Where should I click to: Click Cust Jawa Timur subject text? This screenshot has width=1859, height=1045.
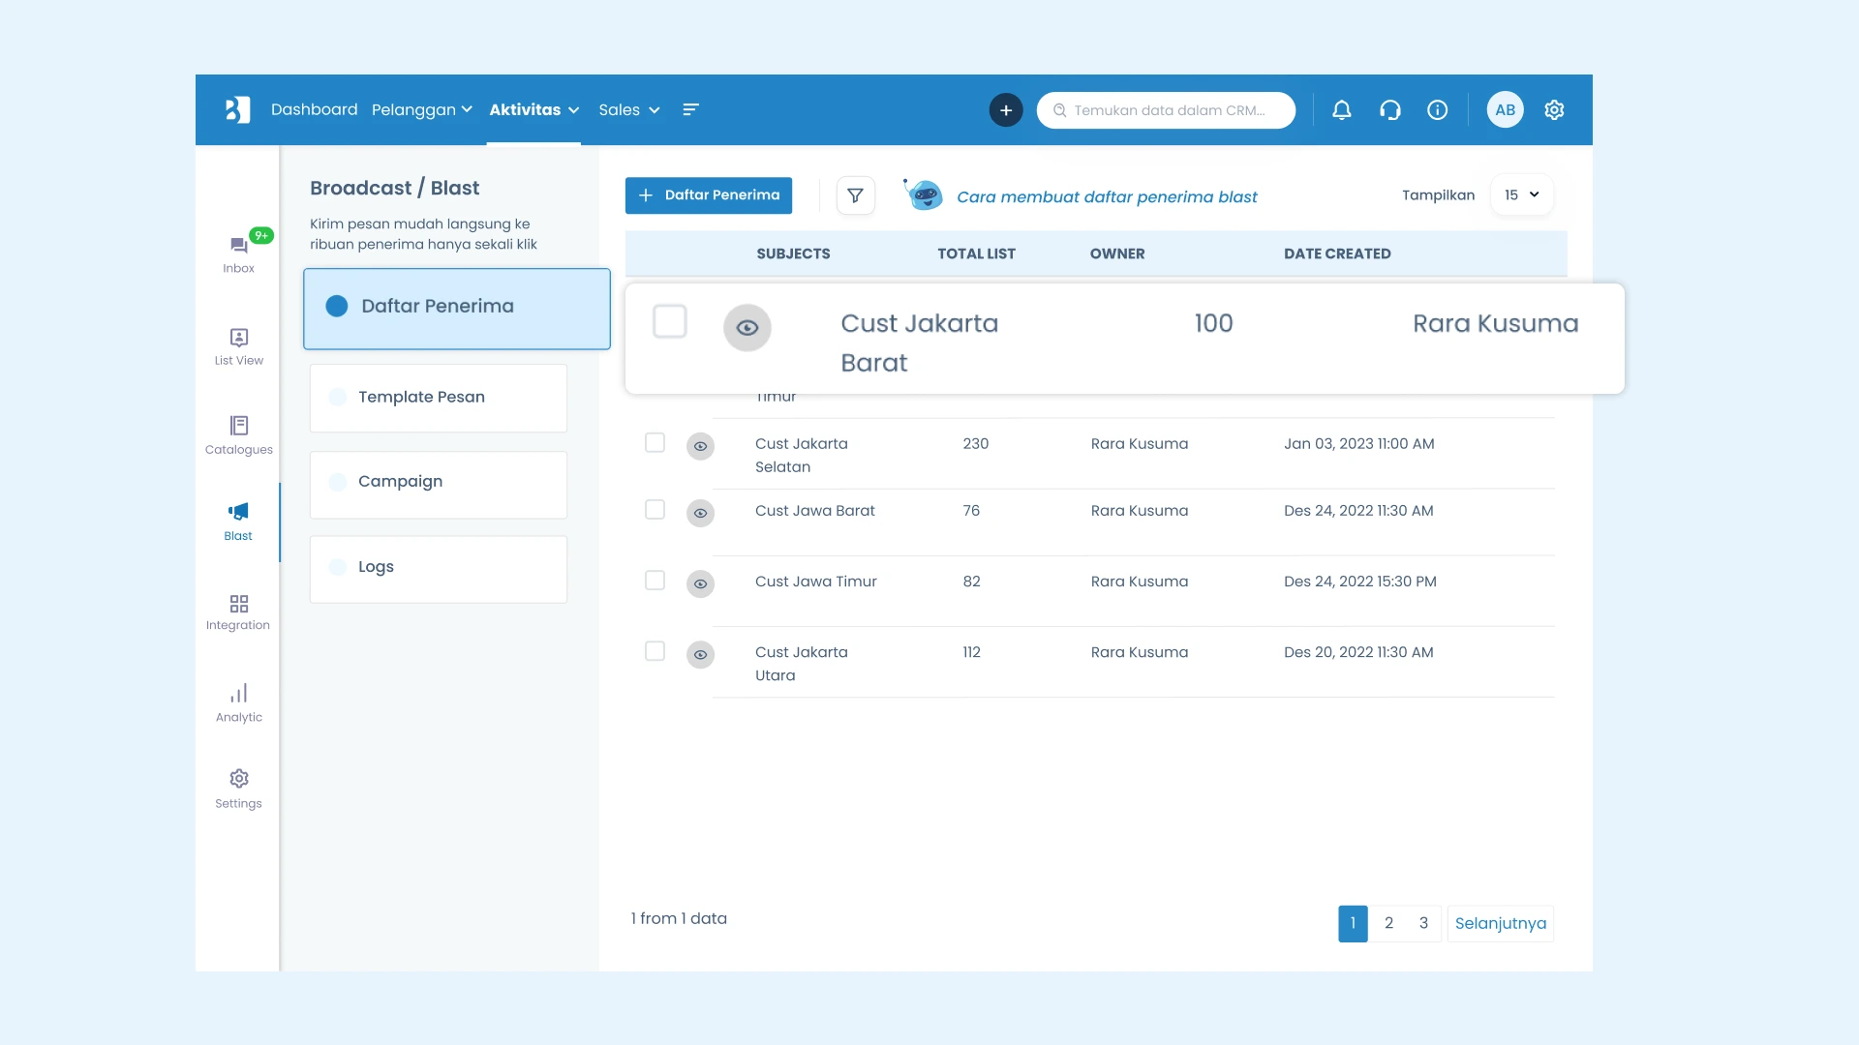pos(815,582)
